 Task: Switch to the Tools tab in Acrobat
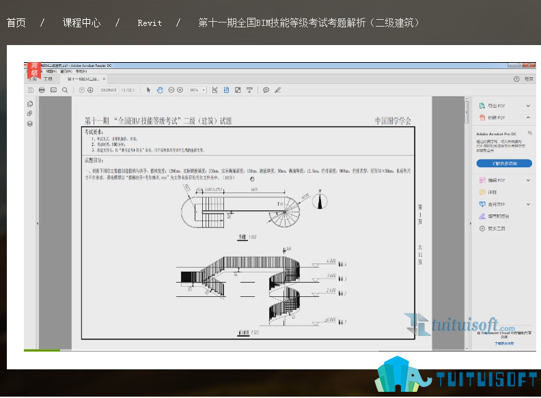tap(48, 79)
